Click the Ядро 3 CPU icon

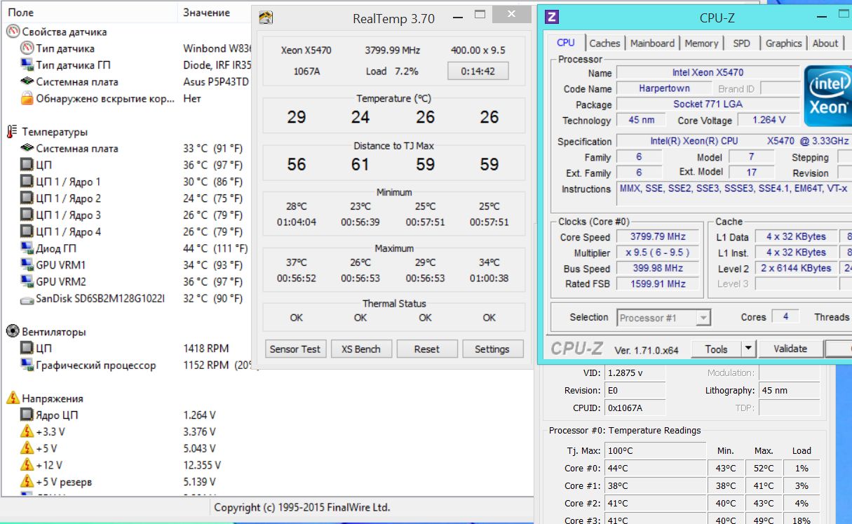click(27, 215)
